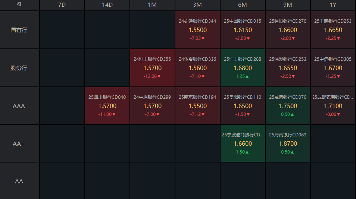356x199 pixels.
Task: Click the 1.8700 yield value
Action: click(288, 143)
